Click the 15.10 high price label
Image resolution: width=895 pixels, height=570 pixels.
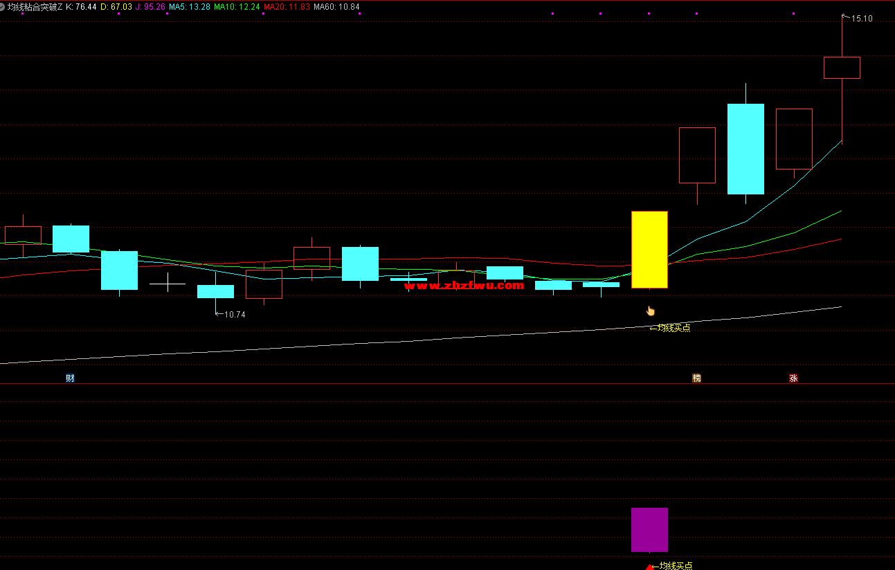tap(862, 19)
